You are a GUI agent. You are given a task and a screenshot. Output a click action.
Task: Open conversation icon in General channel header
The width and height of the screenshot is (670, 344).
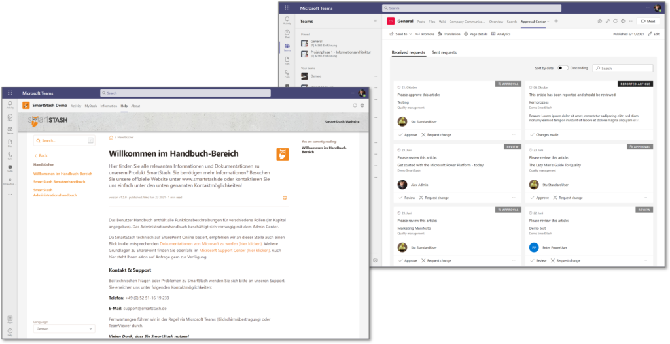tap(599, 21)
